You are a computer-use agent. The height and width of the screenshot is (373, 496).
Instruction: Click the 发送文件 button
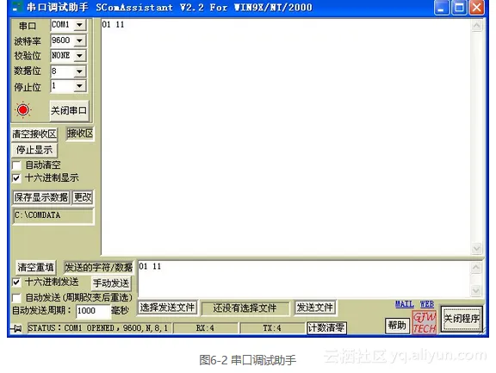coord(315,308)
